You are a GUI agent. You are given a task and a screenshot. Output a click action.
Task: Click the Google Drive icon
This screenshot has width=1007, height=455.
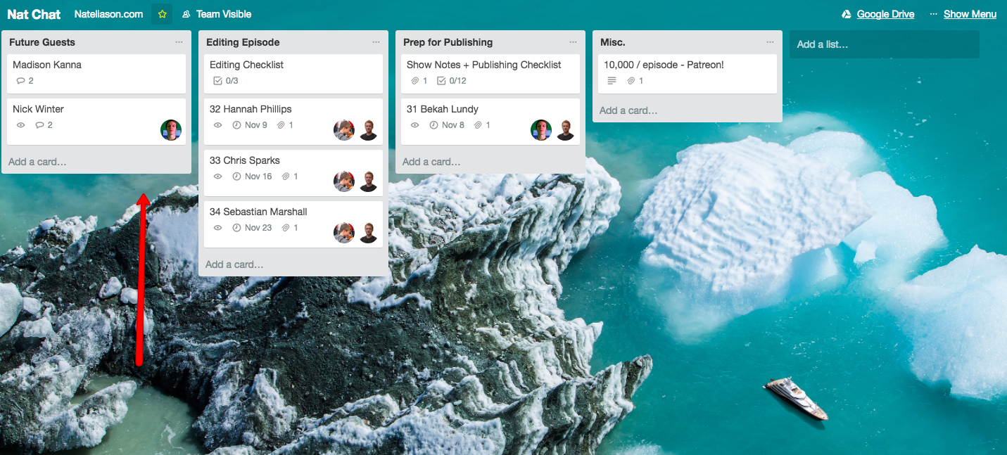[x=847, y=14]
